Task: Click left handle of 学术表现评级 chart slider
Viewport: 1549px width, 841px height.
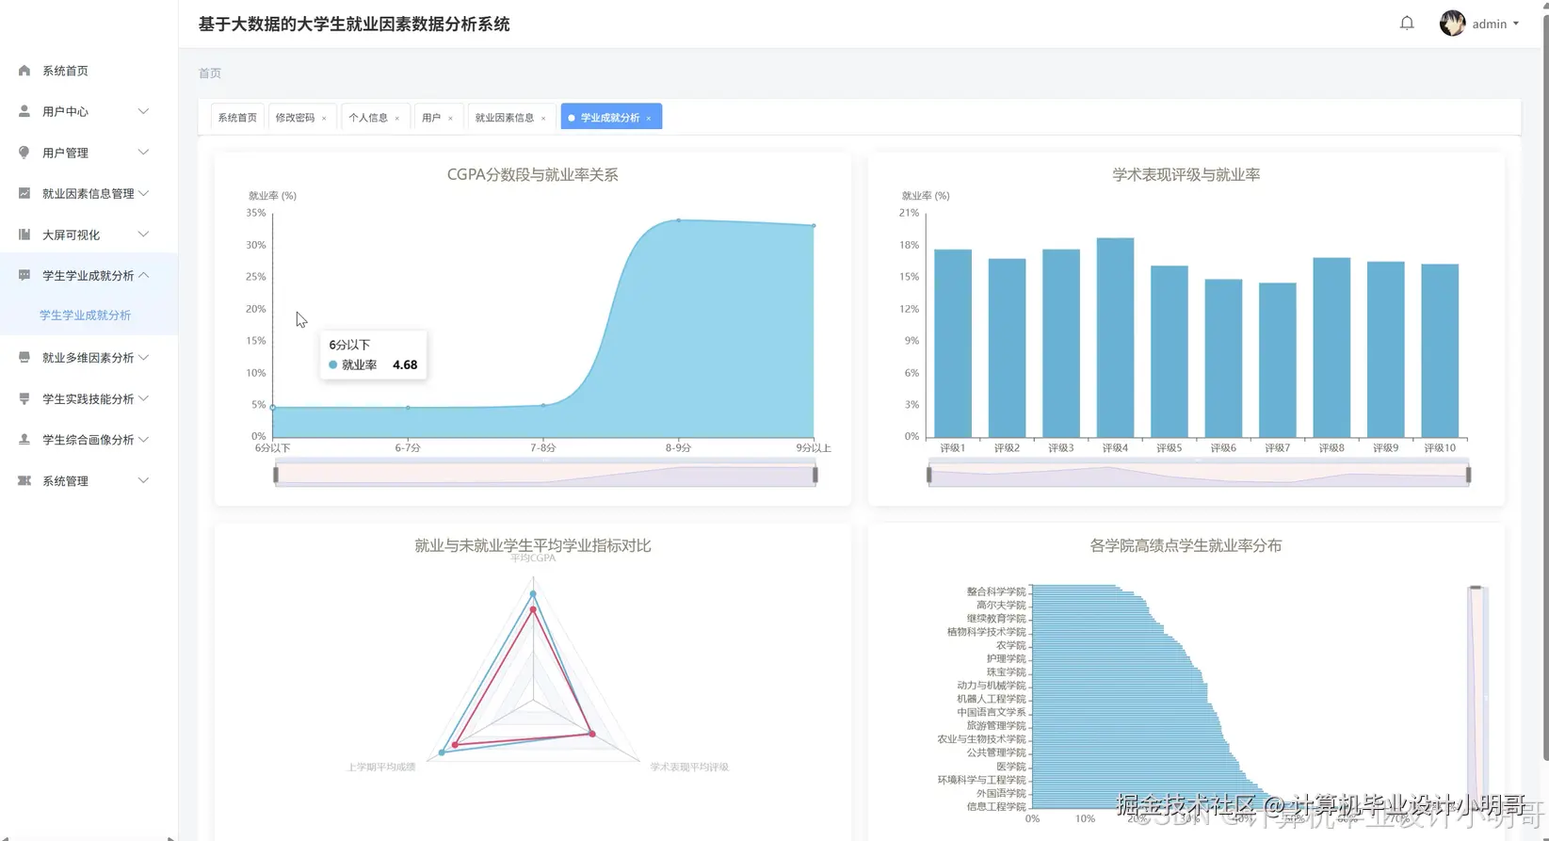Action: click(x=929, y=475)
